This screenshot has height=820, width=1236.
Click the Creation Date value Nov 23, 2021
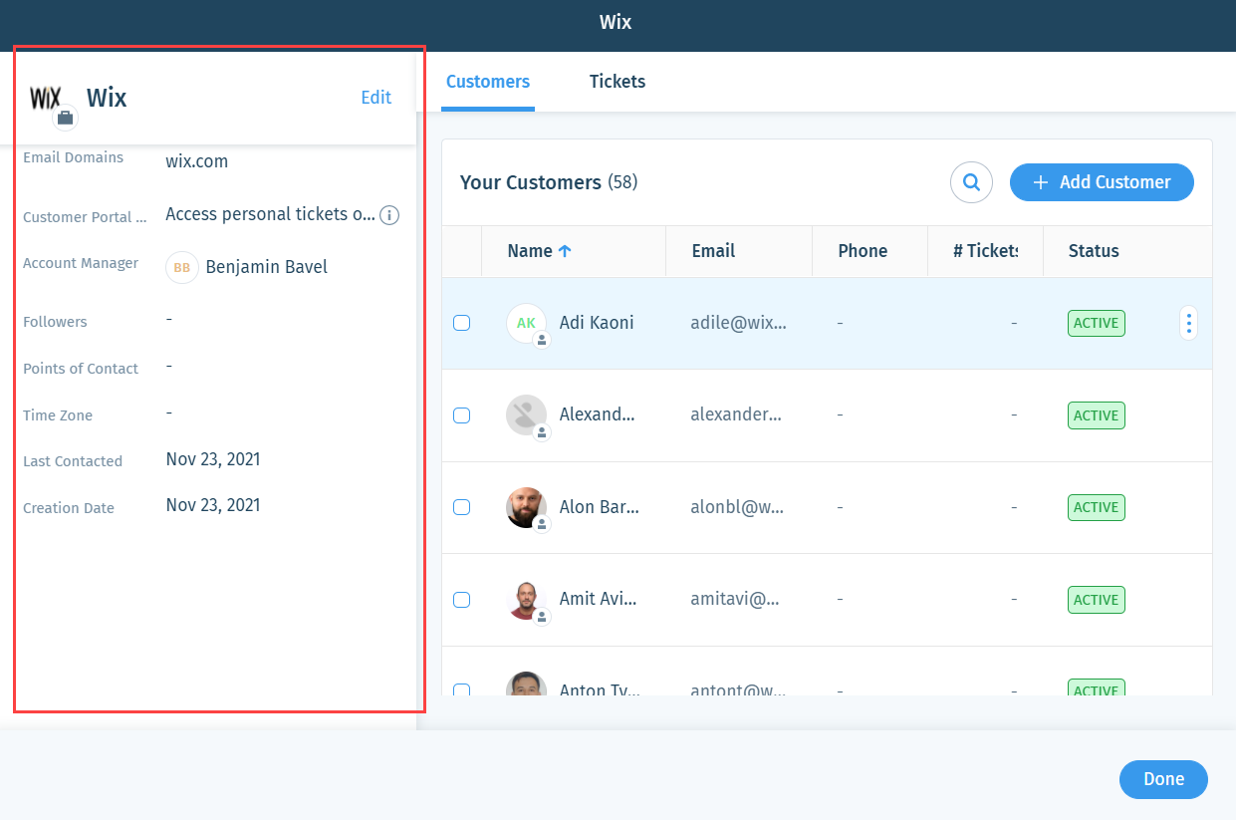pyautogui.click(x=213, y=505)
